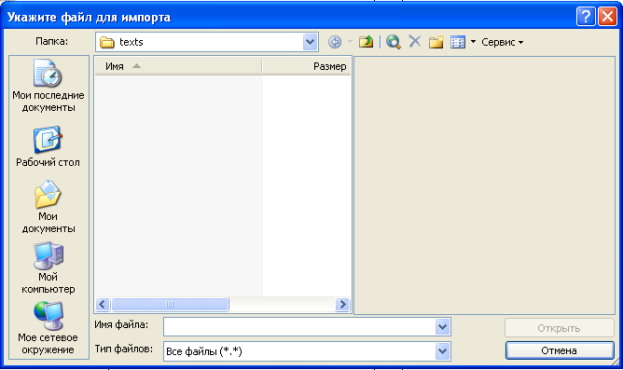Expand the Тип файлов dropdown arrow
This screenshot has height=370, width=623.
pos(442,351)
